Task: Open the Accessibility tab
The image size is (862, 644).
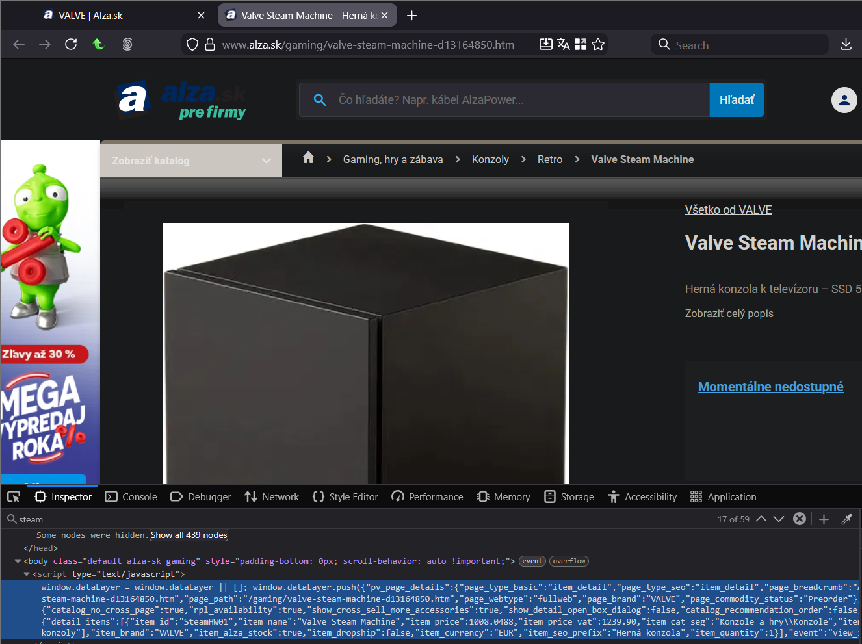Action: click(642, 497)
